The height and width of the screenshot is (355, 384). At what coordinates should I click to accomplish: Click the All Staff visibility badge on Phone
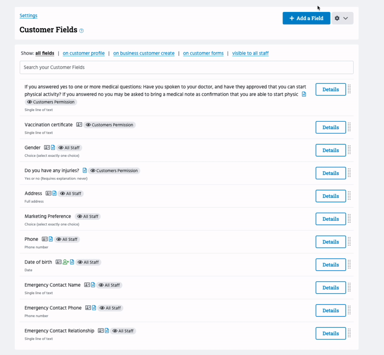[67, 239]
